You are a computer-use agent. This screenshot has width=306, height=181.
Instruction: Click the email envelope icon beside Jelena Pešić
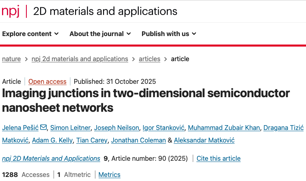coord(43,128)
